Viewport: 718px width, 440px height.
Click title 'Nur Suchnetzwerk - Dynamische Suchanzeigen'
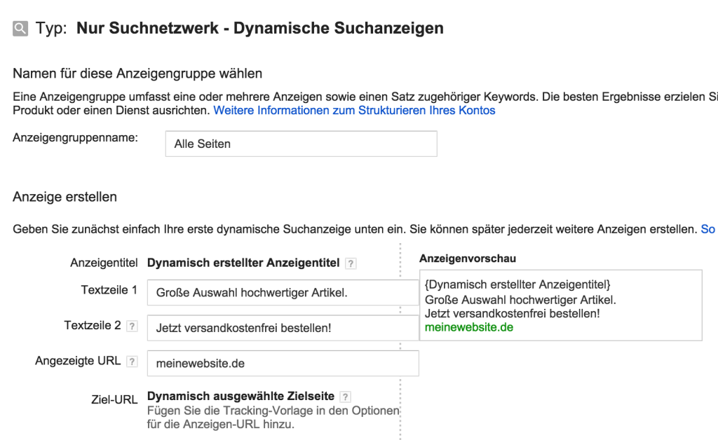coord(259,28)
